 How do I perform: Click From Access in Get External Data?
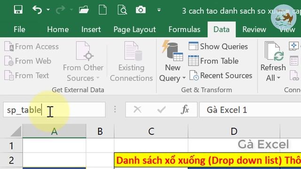32,46
